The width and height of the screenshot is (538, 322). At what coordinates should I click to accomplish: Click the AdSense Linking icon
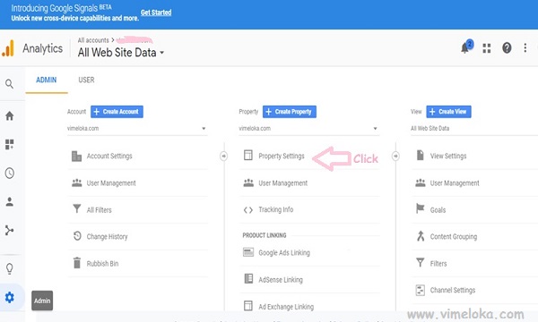click(248, 279)
